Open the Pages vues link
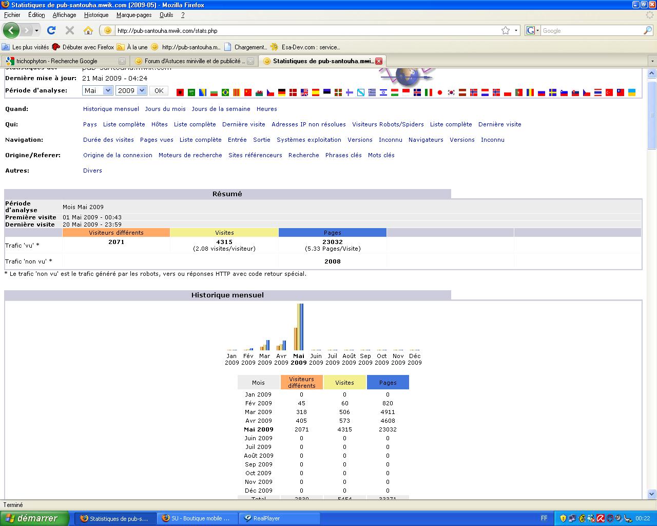 pyautogui.click(x=157, y=140)
